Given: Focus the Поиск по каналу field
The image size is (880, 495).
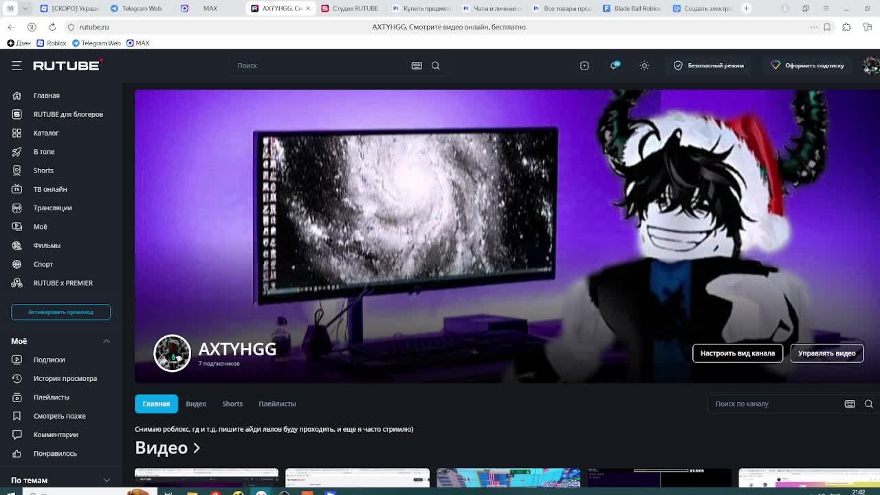Looking at the screenshot, I should tap(775, 404).
